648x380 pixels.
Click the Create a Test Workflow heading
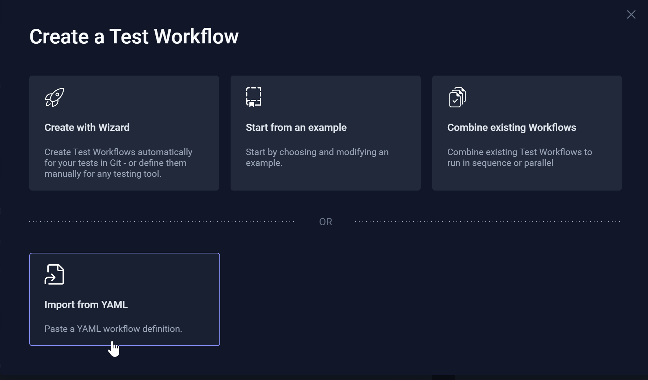[134, 37]
